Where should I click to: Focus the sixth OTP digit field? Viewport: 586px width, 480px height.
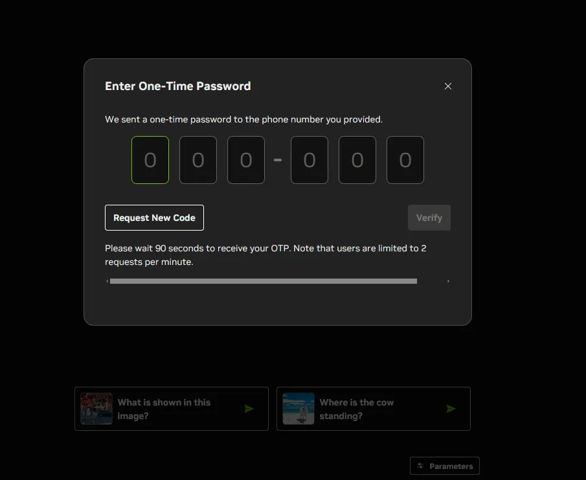click(405, 160)
